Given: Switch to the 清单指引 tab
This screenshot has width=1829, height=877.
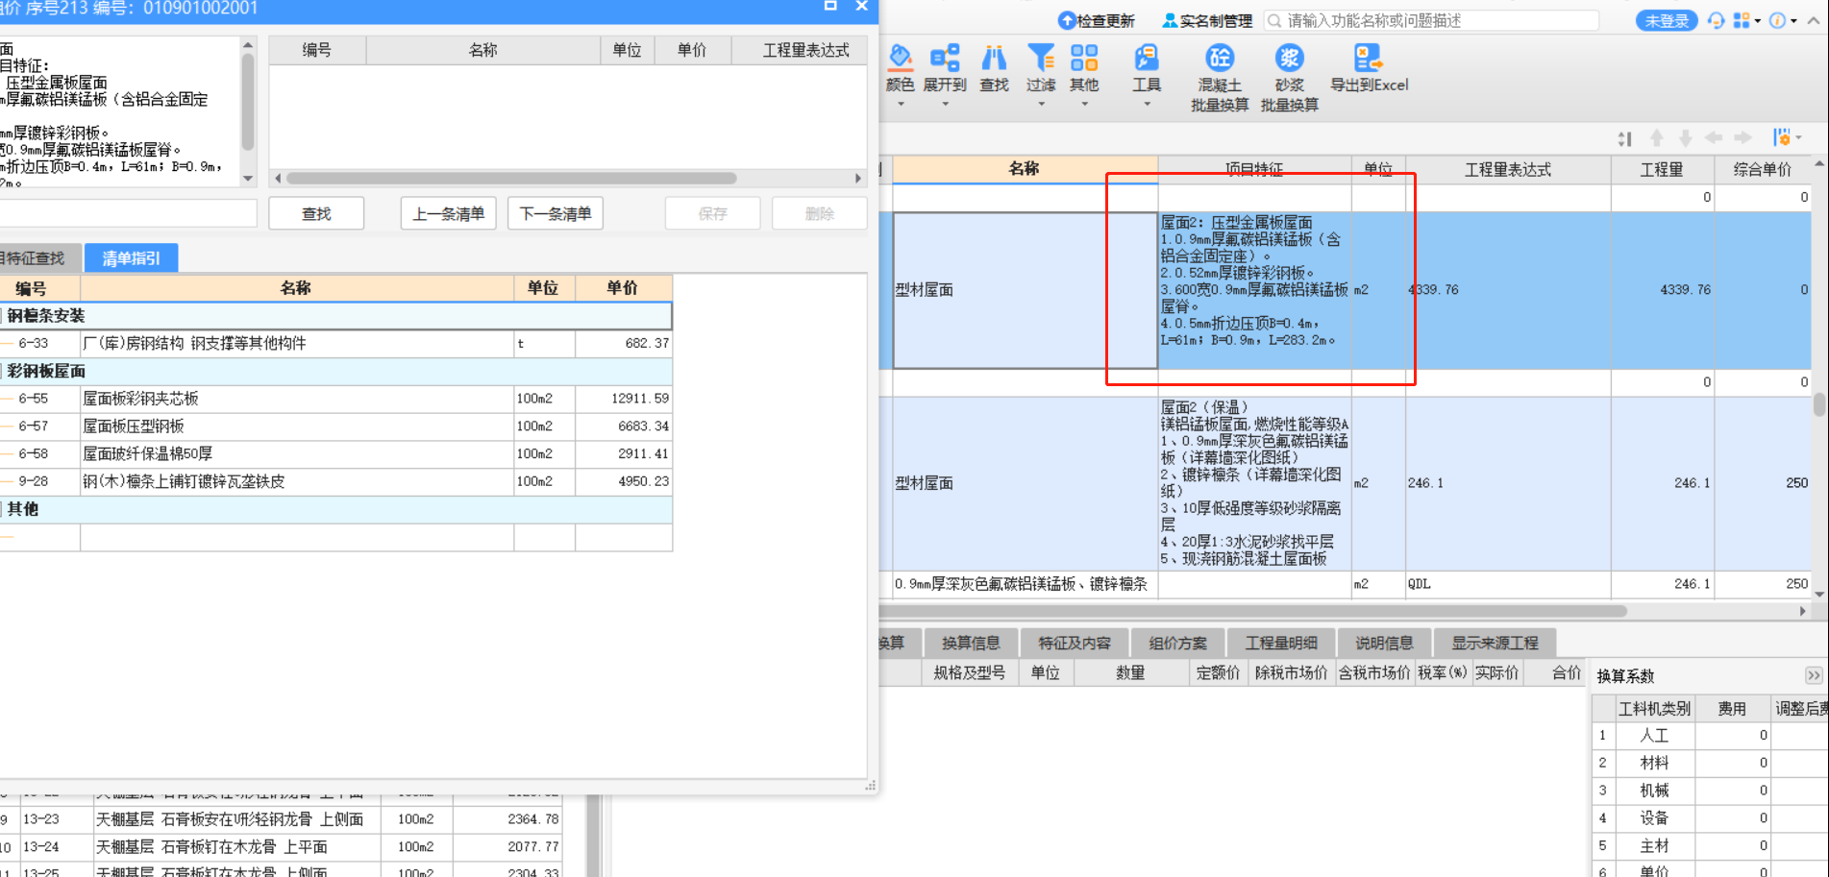Looking at the screenshot, I should click(132, 257).
